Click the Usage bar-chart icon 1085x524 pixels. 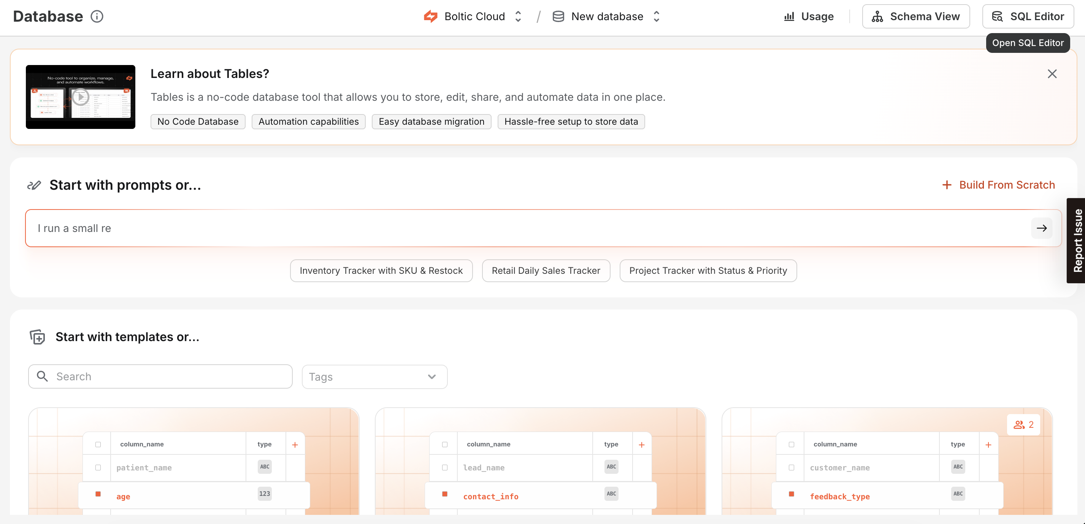790,16
